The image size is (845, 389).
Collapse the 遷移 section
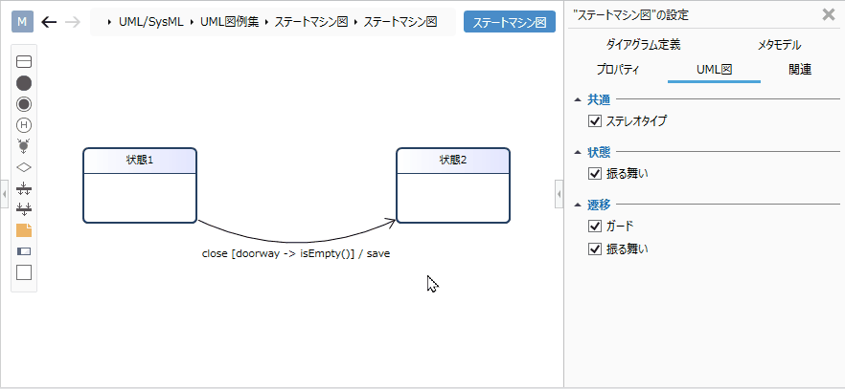pyautogui.click(x=577, y=205)
